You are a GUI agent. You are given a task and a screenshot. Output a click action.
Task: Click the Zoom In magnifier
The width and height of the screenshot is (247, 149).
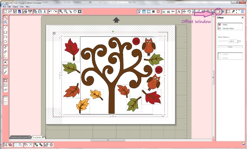tap(61, 12)
